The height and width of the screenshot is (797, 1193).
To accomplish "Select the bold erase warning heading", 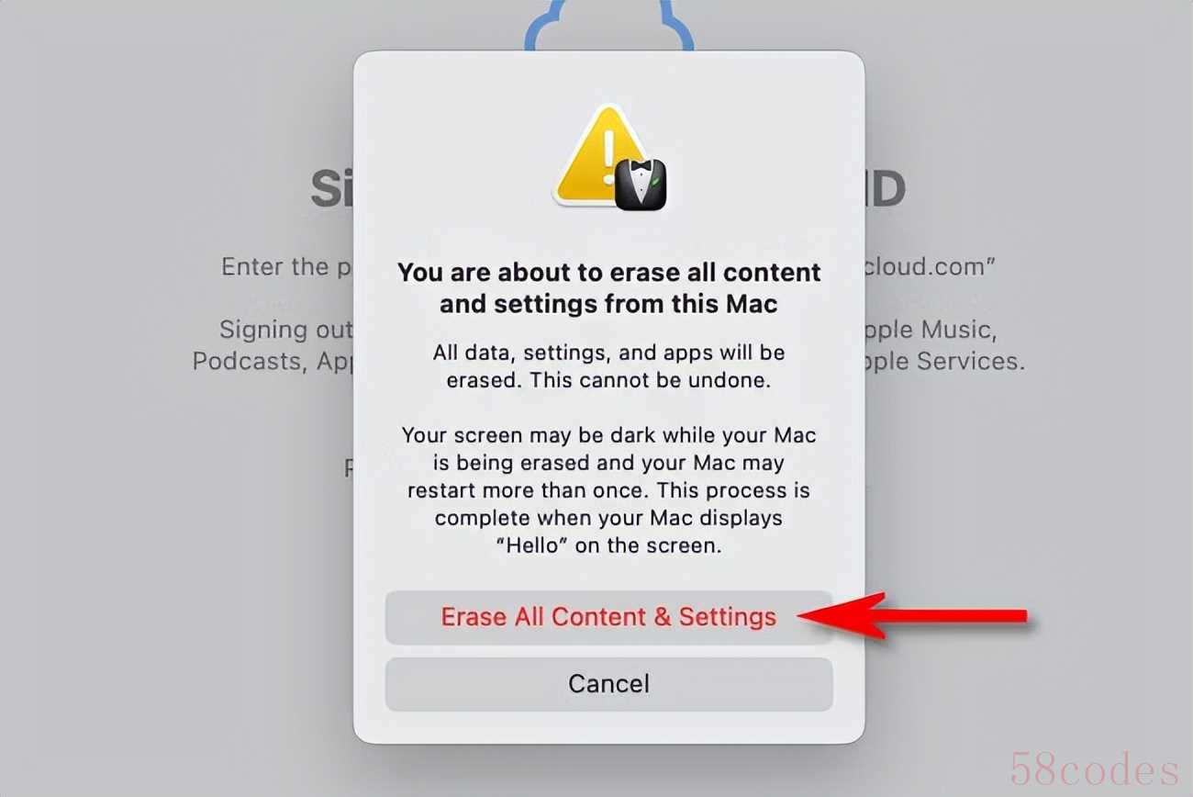I will 608,288.
